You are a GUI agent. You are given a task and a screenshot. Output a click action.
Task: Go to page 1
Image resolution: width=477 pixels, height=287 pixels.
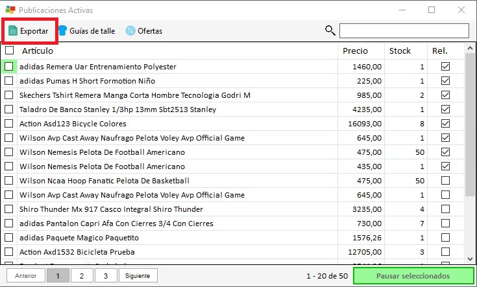point(58,275)
